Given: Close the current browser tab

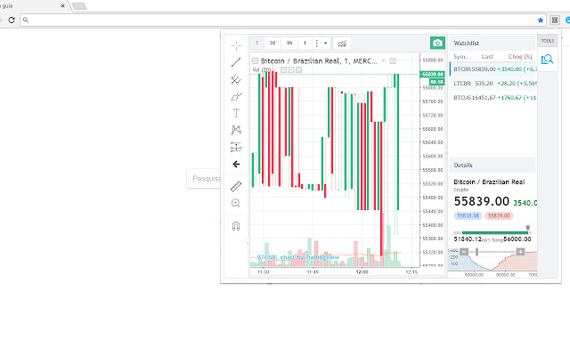Looking at the screenshot, I should [63, 6].
